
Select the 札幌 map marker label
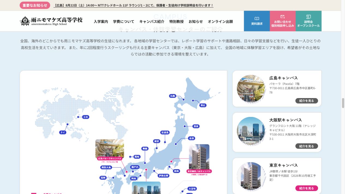point(172,96)
